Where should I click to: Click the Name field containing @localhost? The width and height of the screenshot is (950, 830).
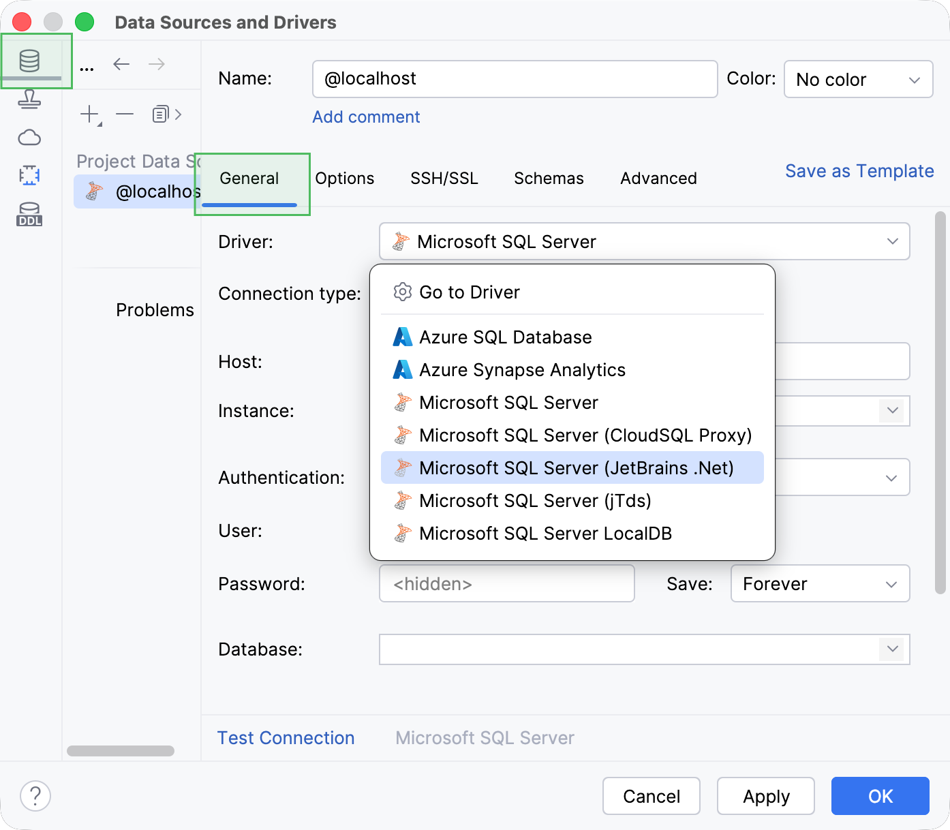pos(514,79)
